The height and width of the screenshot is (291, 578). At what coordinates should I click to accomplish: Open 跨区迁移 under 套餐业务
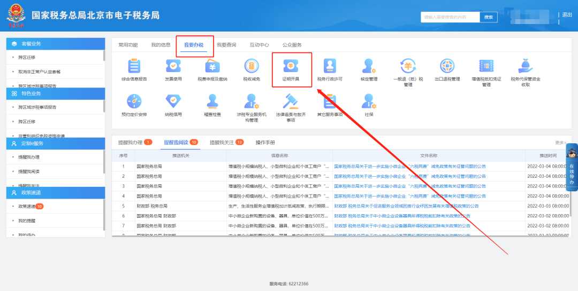[27, 57]
